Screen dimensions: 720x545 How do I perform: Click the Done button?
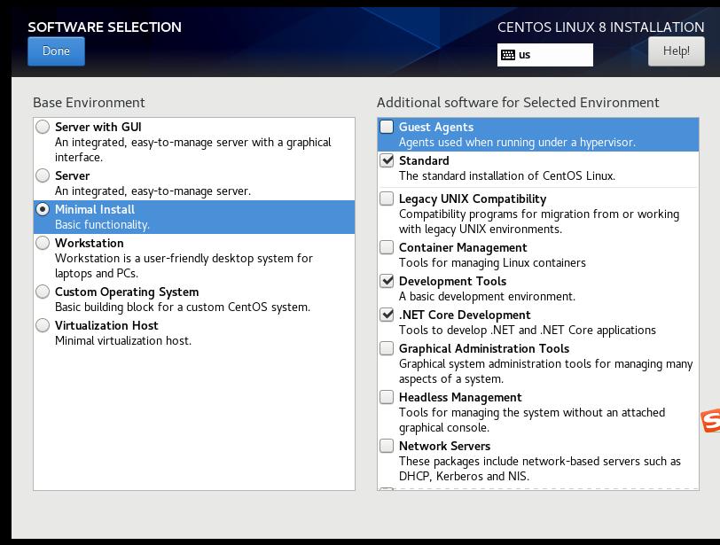[56, 51]
